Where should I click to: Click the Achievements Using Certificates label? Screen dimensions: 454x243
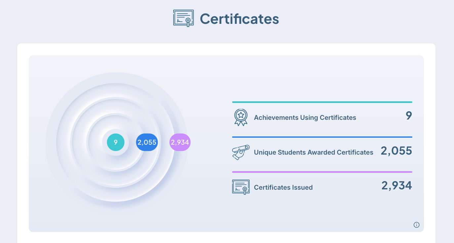pos(305,118)
